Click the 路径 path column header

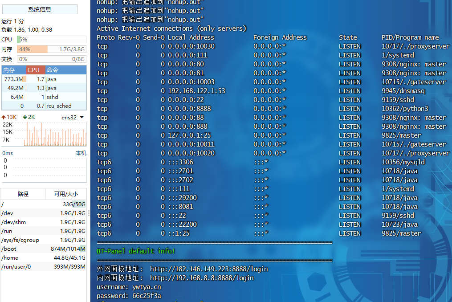click(23, 194)
